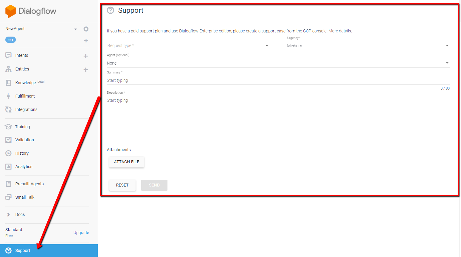Click the Small Talk chat icon
The image size is (461, 257).
[x=9, y=197]
